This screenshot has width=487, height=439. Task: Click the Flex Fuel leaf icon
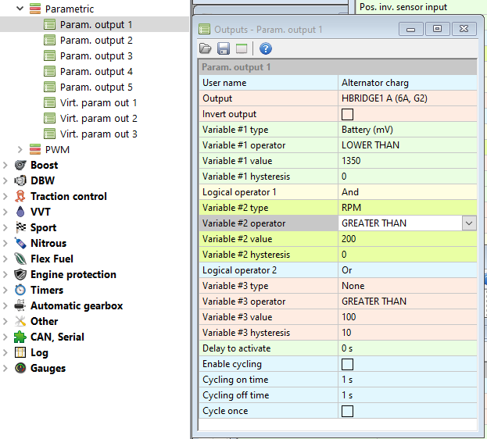(x=20, y=259)
